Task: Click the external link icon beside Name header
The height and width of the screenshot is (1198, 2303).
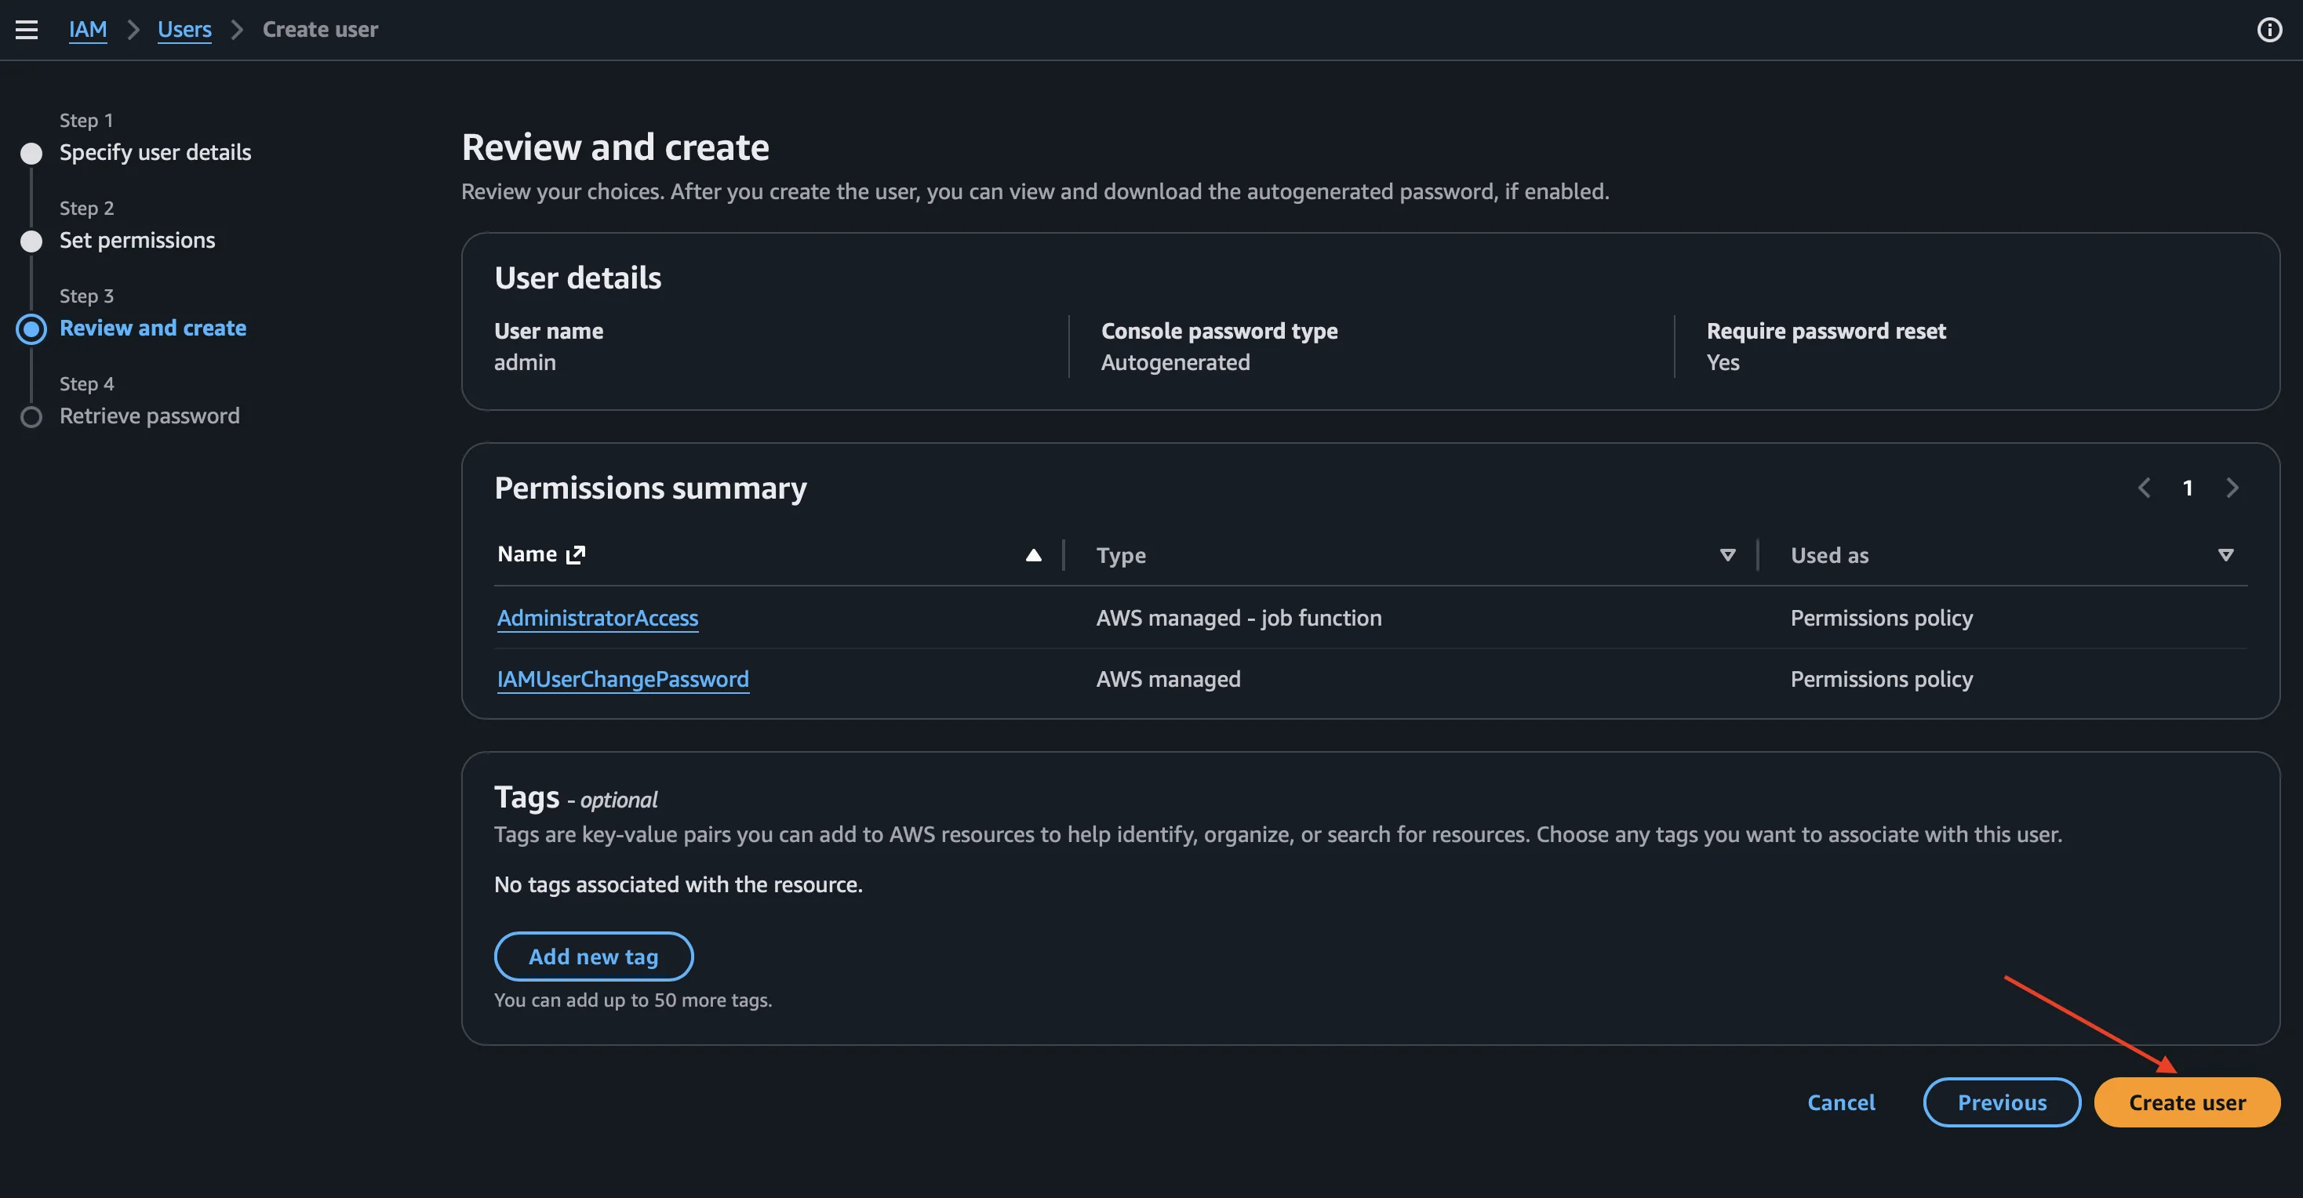Action: [x=575, y=554]
